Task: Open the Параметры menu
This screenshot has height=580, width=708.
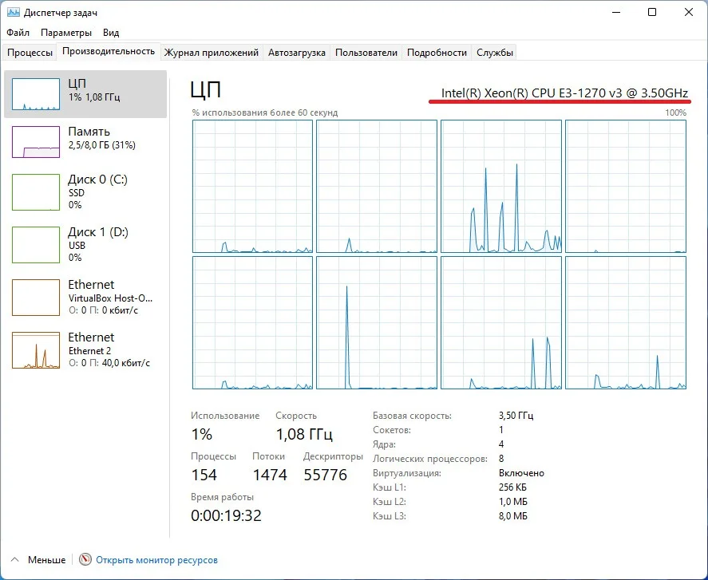Action: 66,33
